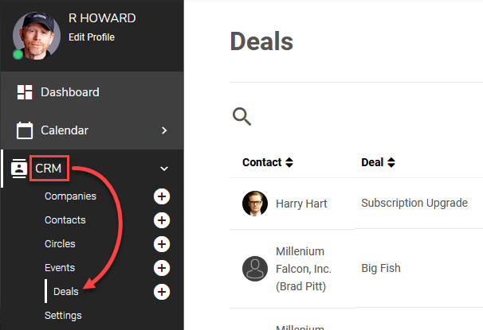Click the Dashboard grid icon
Image resolution: width=483 pixels, height=330 pixels.
click(x=25, y=92)
